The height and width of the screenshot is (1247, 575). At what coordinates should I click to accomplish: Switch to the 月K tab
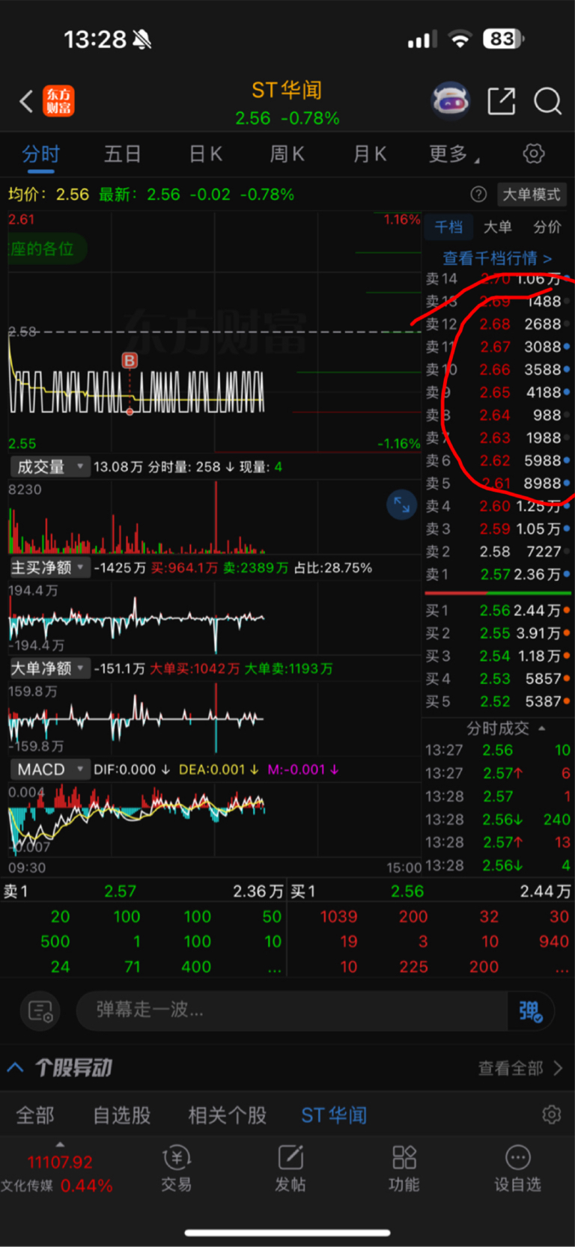tap(370, 154)
